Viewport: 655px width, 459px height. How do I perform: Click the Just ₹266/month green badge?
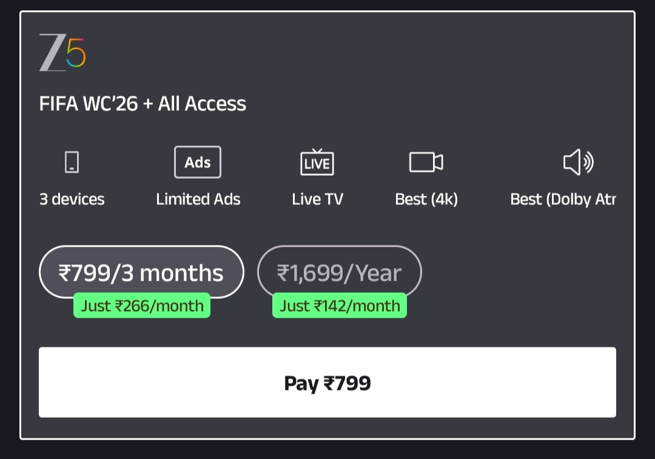coord(142,306)
